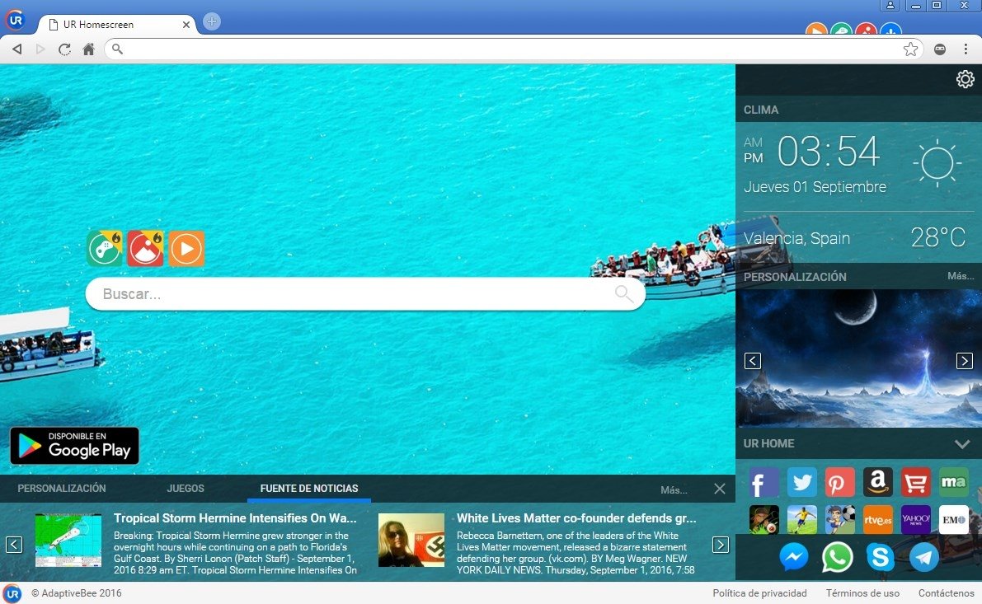This screenshot has height=604, width=982.
Task: Open the Pinterest shortcut tile
Action: (840, 483)
